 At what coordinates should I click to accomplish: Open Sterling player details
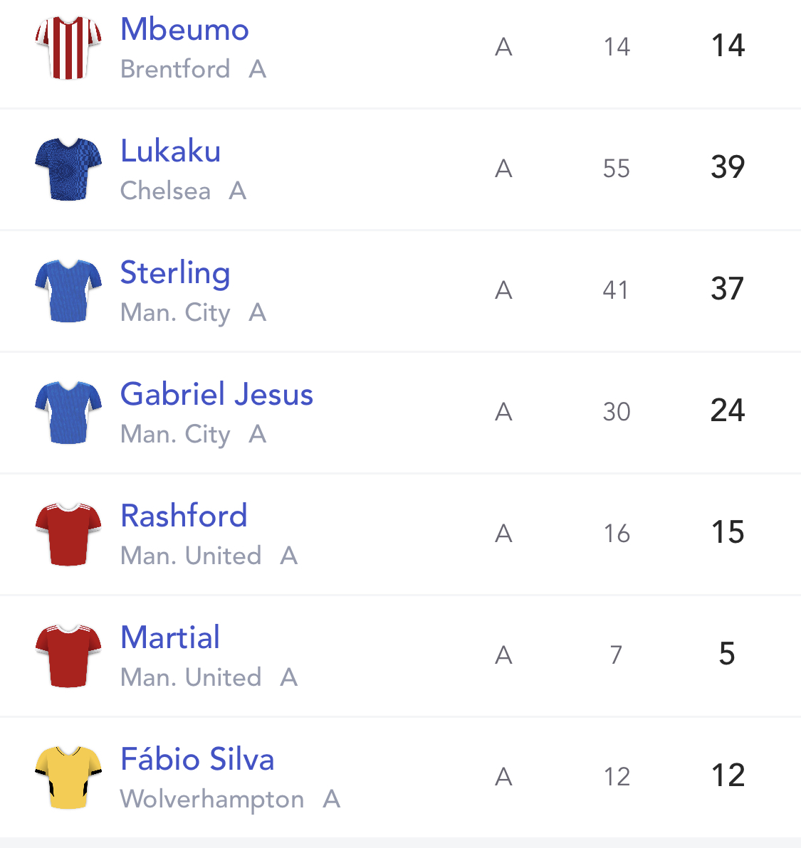click(175, 274)
